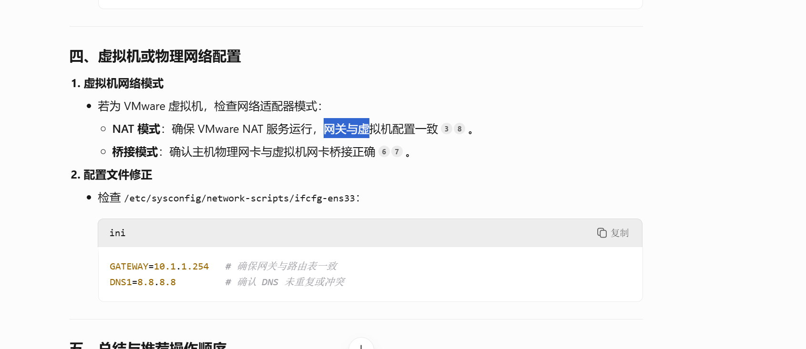Click the scroll-to-bottom arrow circle button
The image size is (806, 349).
[x=361, y=345]
